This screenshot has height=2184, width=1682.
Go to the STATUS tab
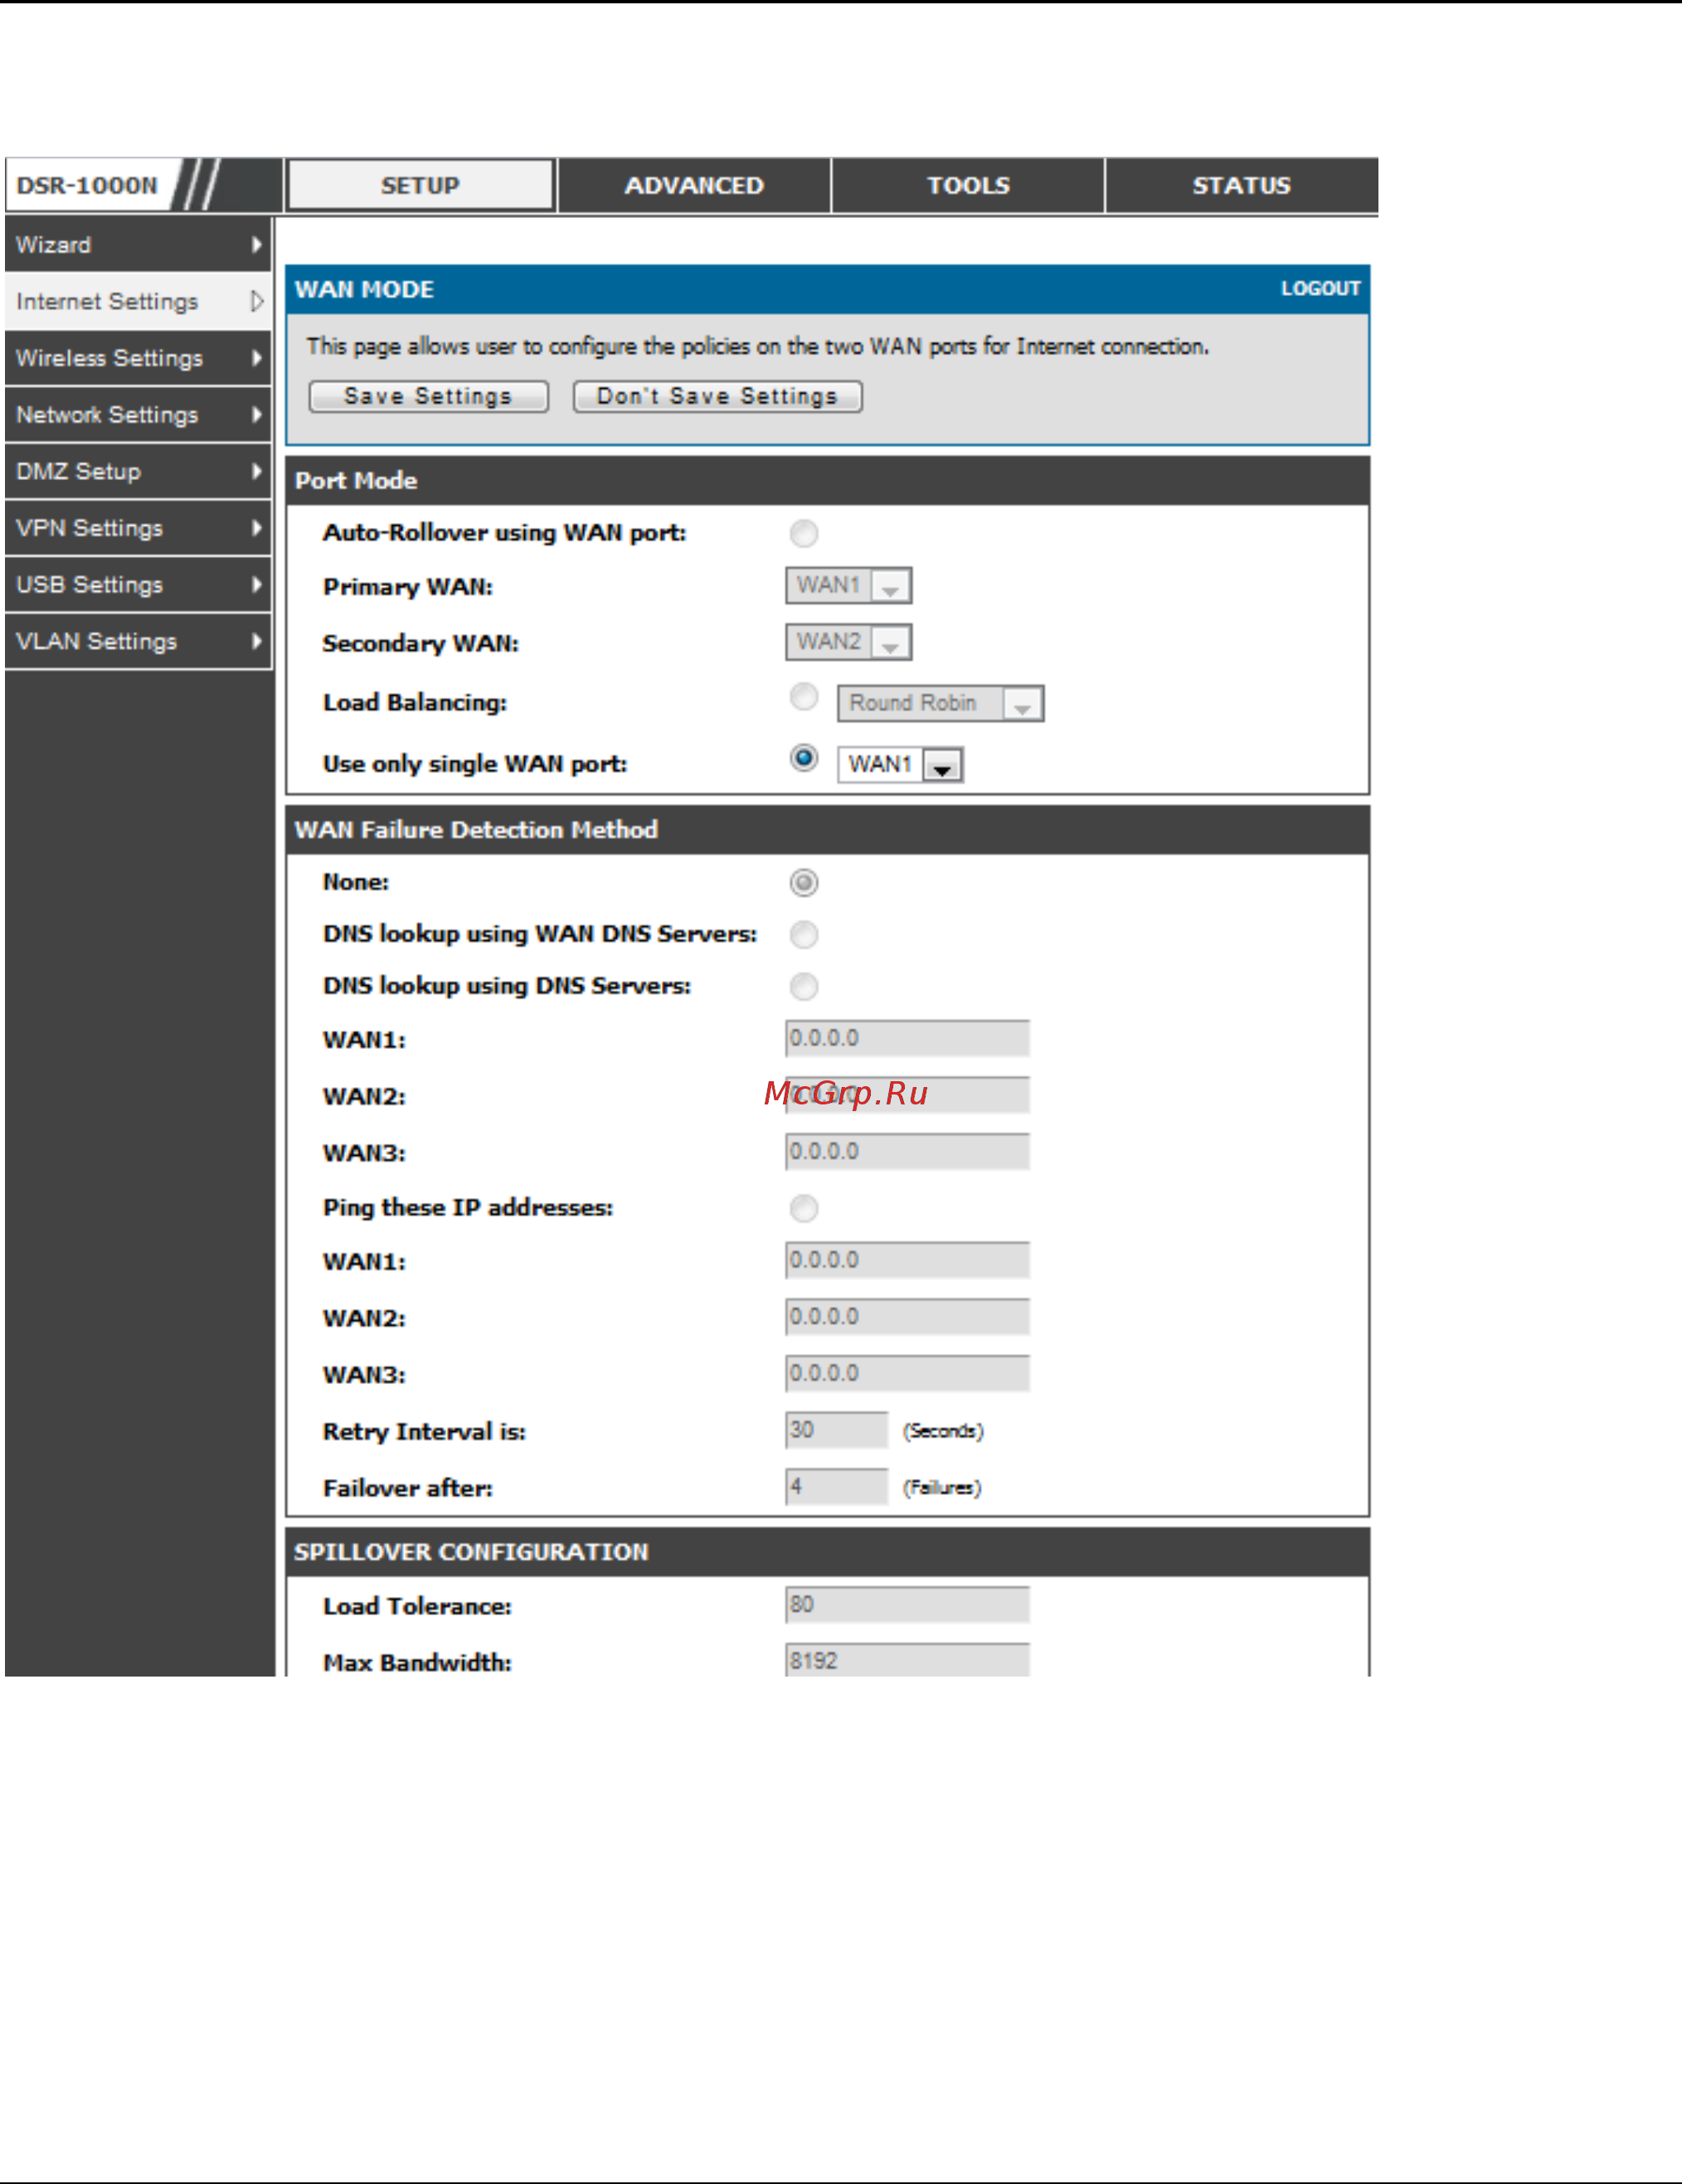(1241, 185)
